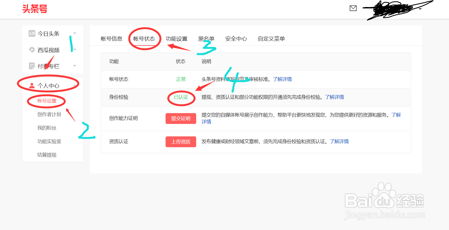Click the 个人中心 person icon
449x230 pixels.
pos(32,86)
